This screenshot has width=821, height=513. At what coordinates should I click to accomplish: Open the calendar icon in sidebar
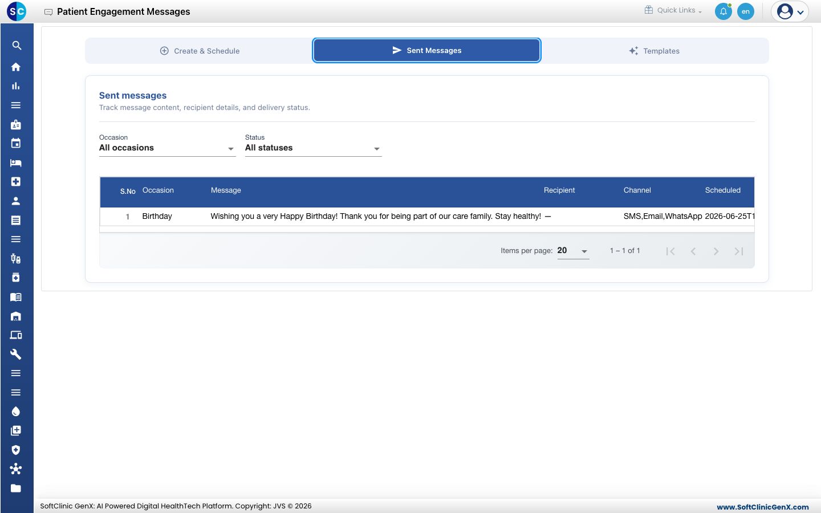coord(16,144)
